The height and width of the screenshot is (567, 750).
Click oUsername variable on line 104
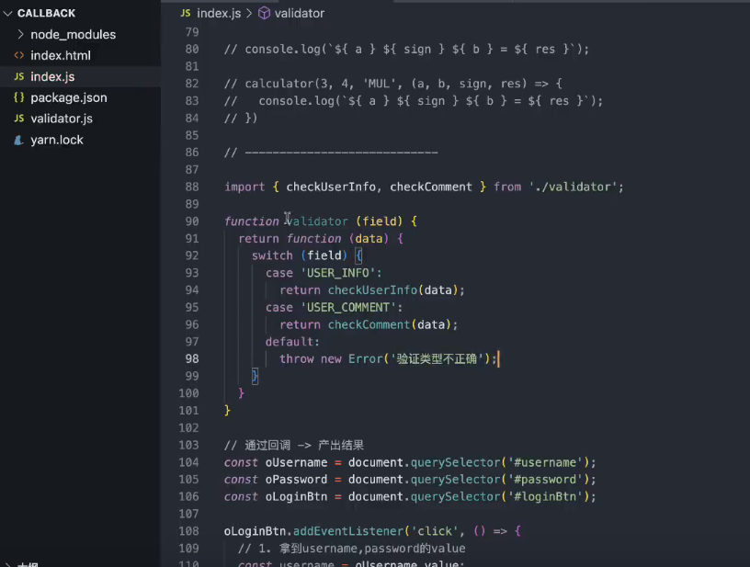pos(296,462)
